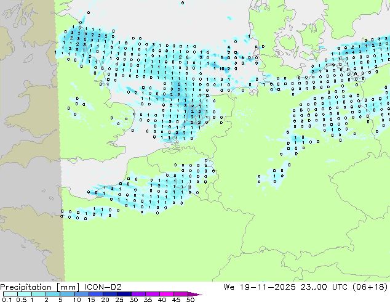Click the "30" legend scale label

133,300
